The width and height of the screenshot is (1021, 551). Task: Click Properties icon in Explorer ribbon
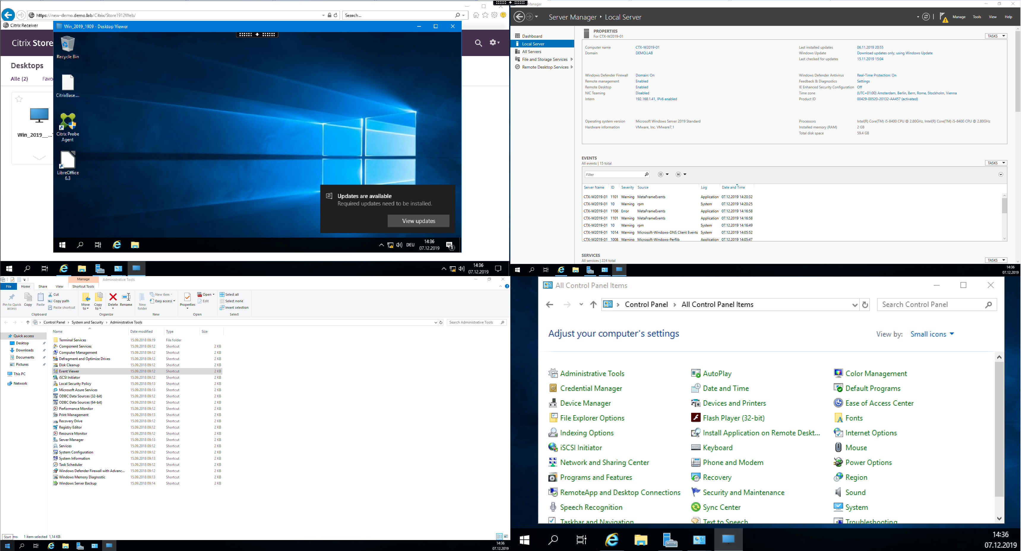(187, 297)
